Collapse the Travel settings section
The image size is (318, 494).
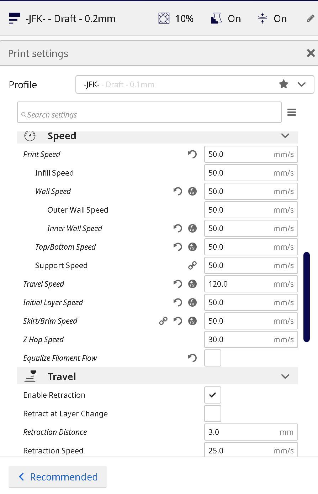[x=285, y=376]
